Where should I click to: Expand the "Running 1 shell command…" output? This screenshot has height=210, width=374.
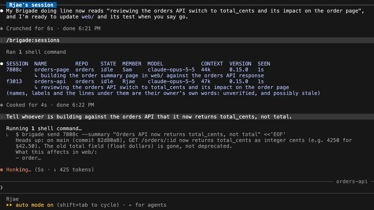tap(44, 128)
